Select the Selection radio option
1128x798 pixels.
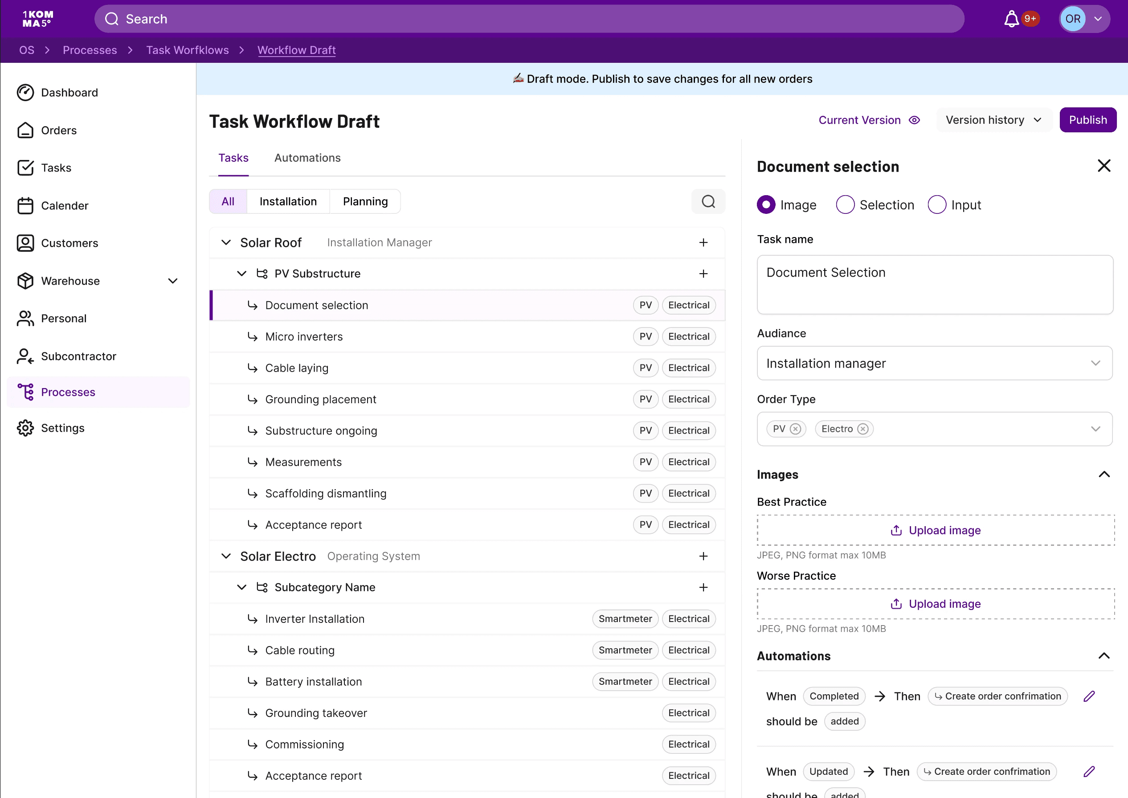click(x=845, y=205)
